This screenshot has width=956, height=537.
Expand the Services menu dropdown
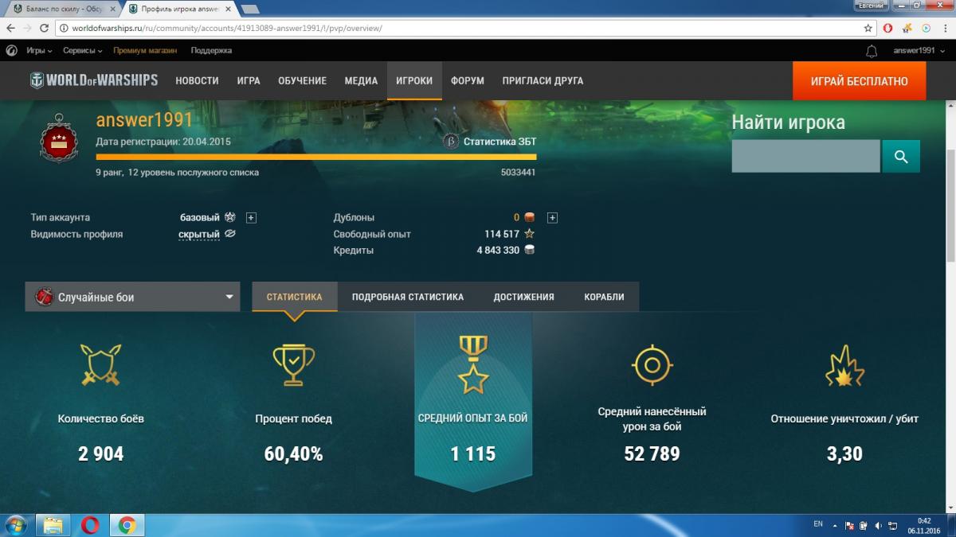click(x=83, y=51)
